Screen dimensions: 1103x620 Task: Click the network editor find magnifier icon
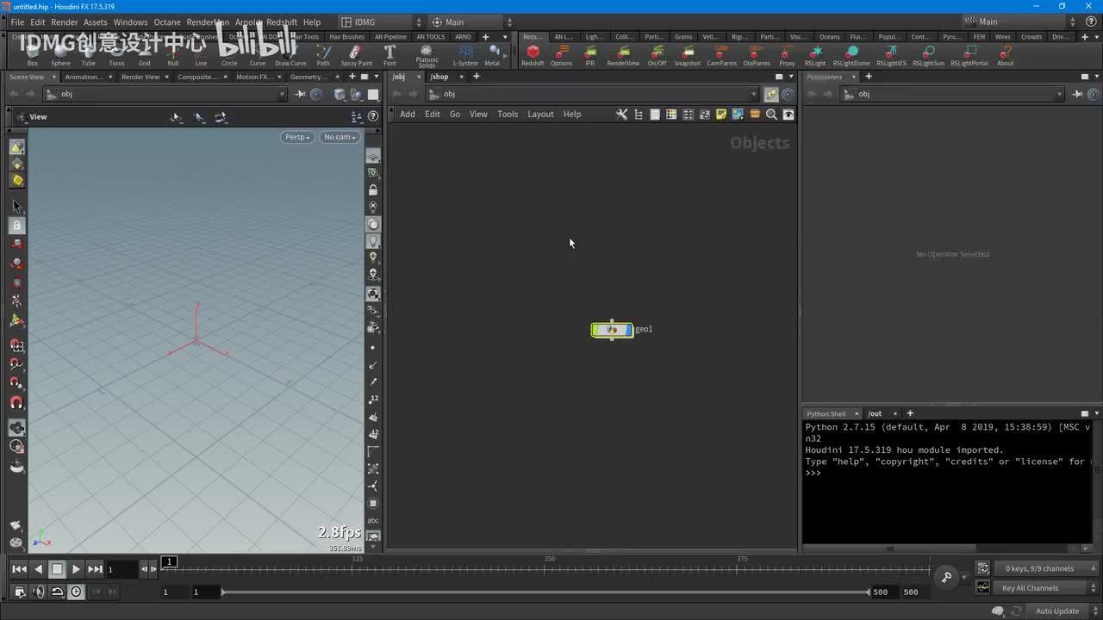point(771,115)
